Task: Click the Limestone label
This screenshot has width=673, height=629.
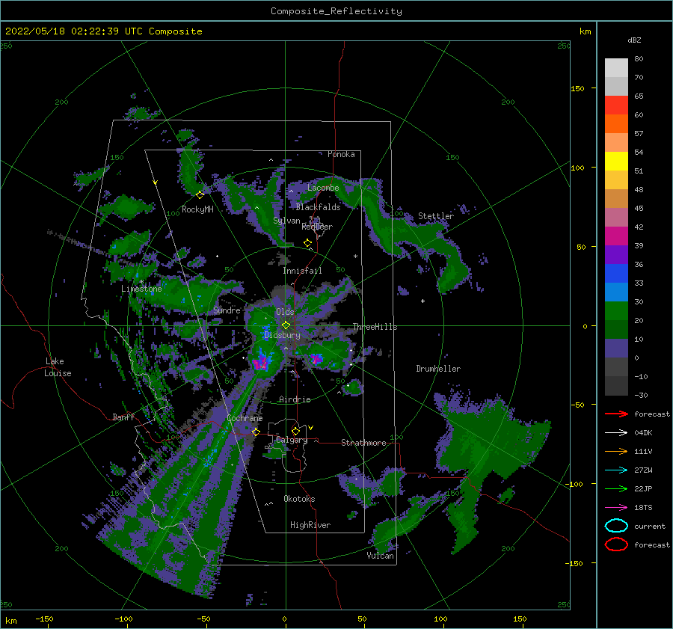Action: click(141, 289)
